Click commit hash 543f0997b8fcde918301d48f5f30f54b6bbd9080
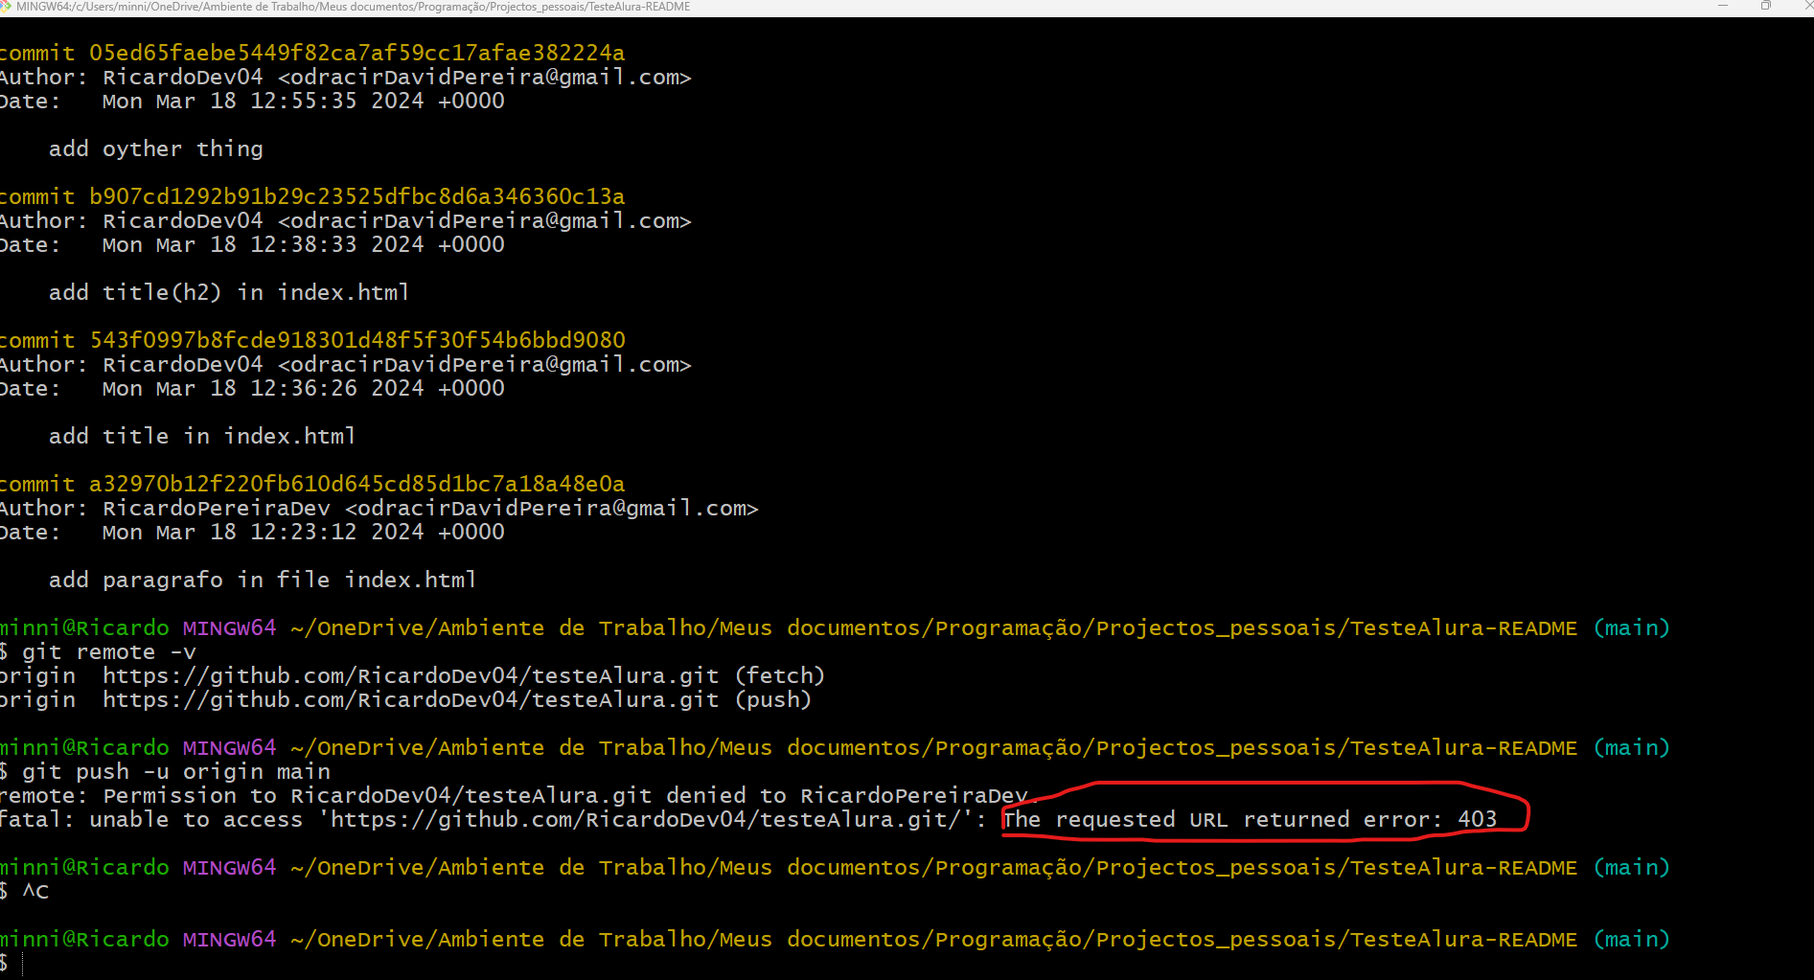The height and width of the screenshot is (980, 1814). pos(356,340)
